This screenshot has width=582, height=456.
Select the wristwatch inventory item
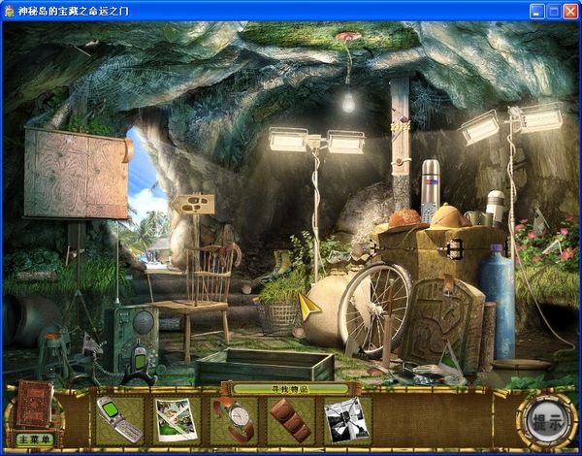pyautogui.click(x=234, y=419)
